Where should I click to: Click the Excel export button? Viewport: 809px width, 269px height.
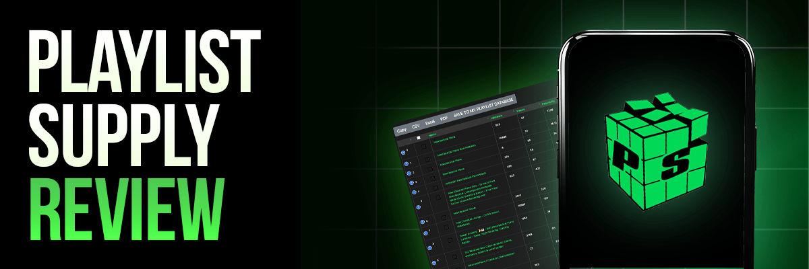pos(429,122)
